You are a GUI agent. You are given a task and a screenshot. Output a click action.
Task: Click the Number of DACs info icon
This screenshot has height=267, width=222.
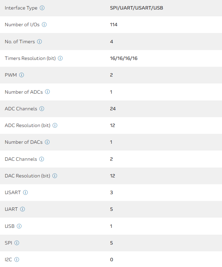pyautogui.click(x=47, y=142)
